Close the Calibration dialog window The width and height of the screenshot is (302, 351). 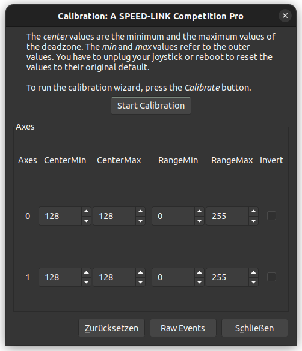tap(285, 16)
